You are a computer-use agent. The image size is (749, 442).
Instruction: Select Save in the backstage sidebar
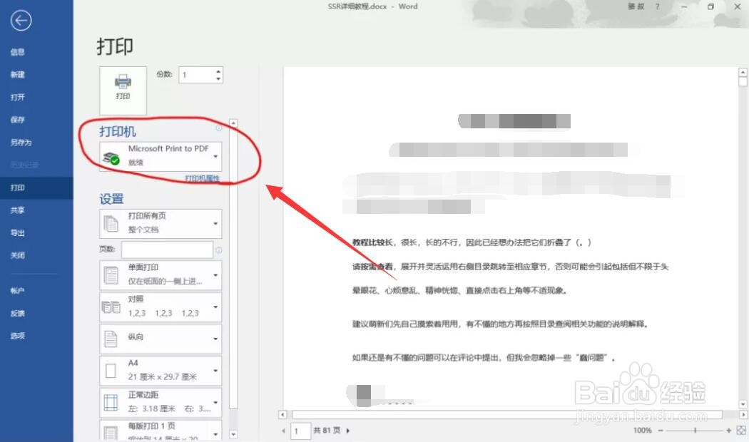18,120
